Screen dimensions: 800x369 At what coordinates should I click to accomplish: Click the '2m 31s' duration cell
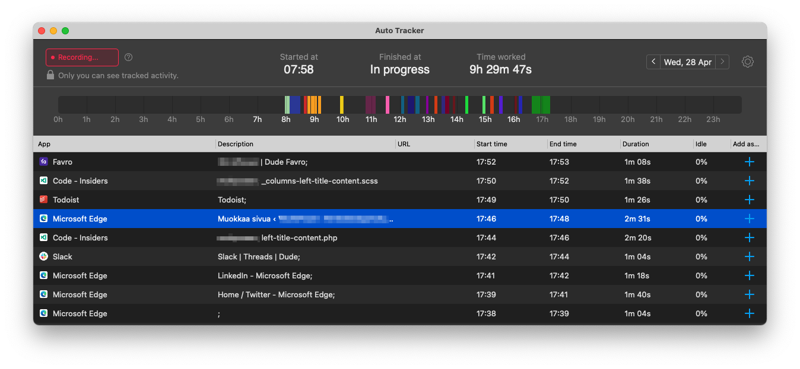[637, 219]
